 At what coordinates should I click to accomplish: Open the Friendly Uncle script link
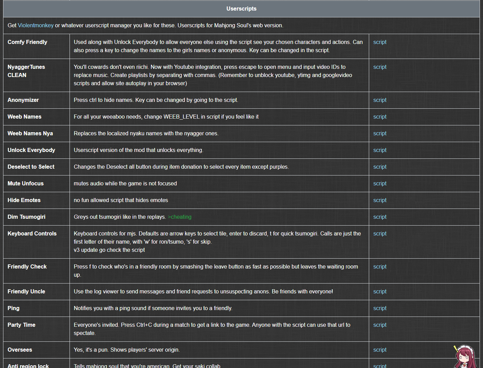point(380,291)
